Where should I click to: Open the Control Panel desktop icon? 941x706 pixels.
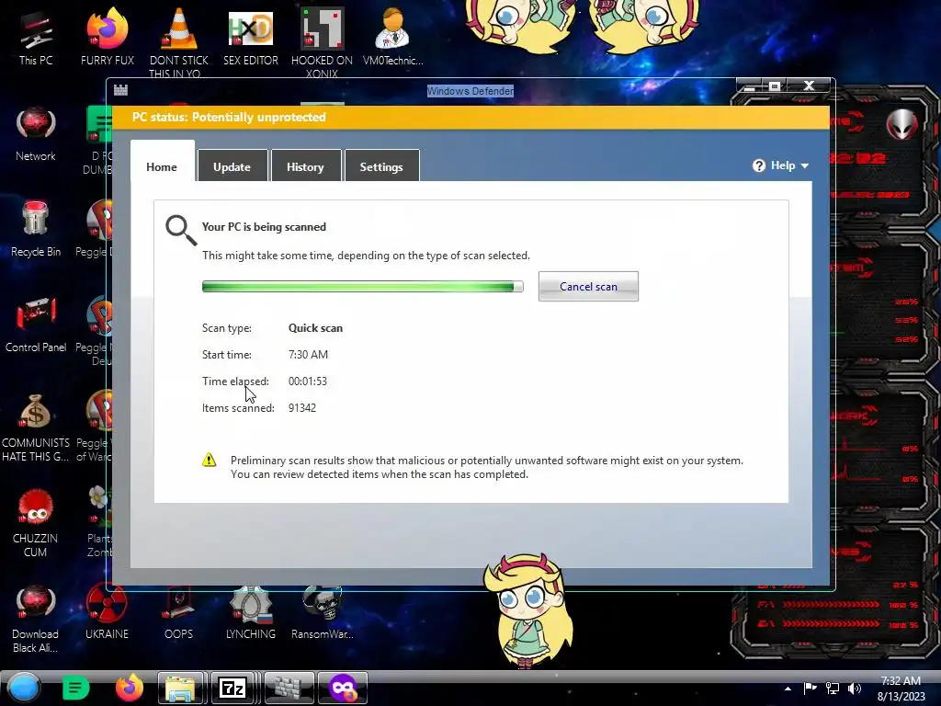[x=36, y=325]
